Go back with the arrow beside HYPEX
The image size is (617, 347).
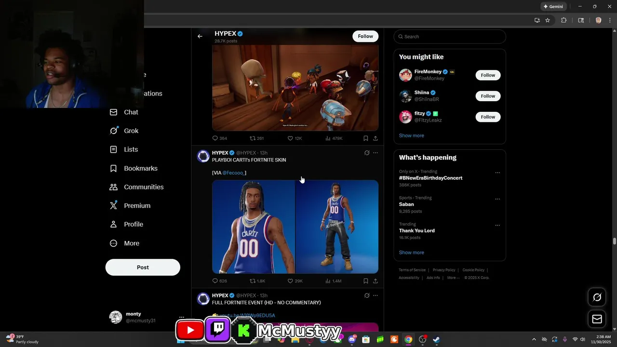click(200, 36)
